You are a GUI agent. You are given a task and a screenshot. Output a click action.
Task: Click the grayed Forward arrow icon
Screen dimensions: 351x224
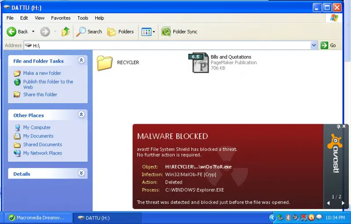45,31
